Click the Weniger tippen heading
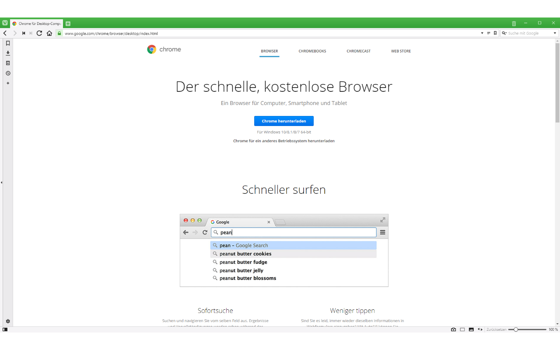 pyautogui.click(x=353, y=311)
